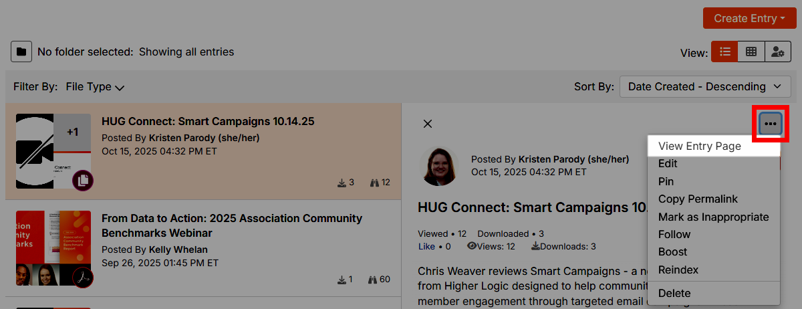This screenshot has height=309, width=802.
Task: Click Kristen Parody's profile photo
Action: (440, 166)
